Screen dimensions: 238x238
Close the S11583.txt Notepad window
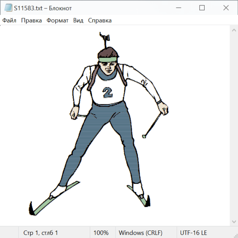click(226, 8)
